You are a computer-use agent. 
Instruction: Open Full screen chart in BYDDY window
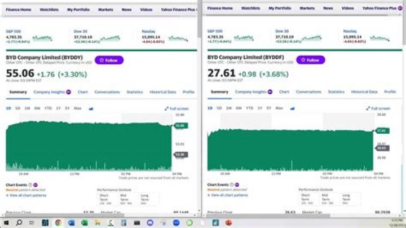pos(176,108)
